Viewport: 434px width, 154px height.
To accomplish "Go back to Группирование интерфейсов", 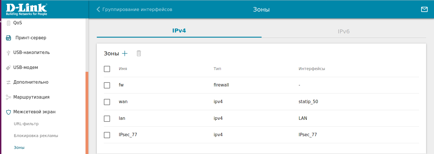I will 134,9.
